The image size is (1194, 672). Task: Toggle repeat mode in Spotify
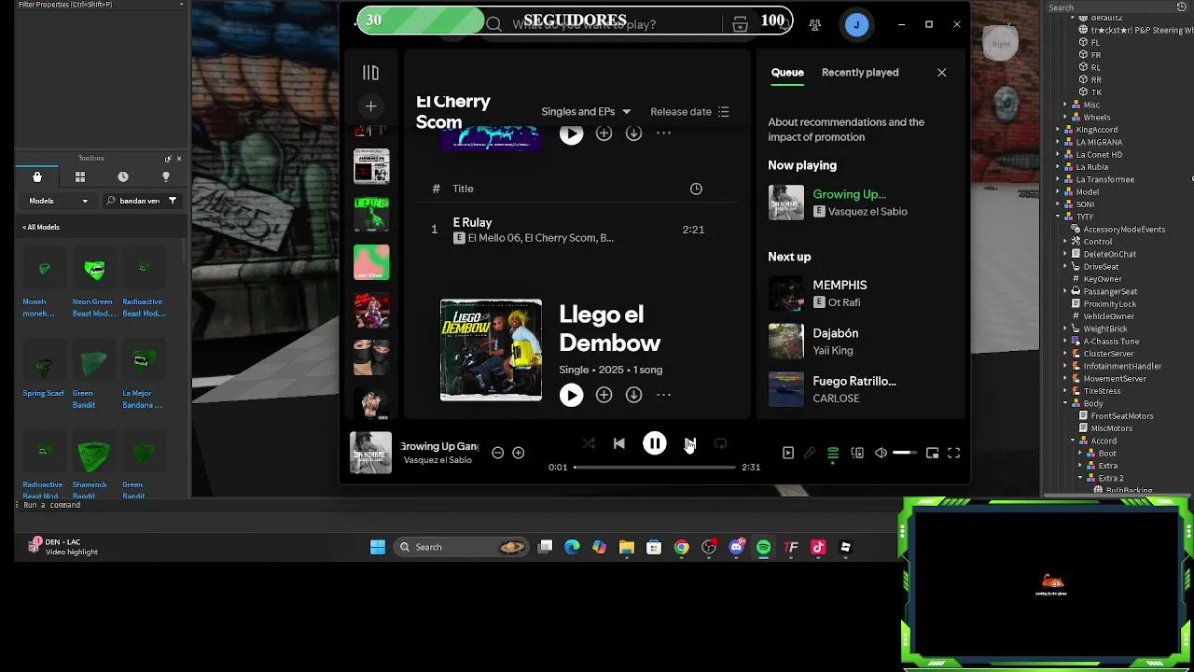click(720, 444)
